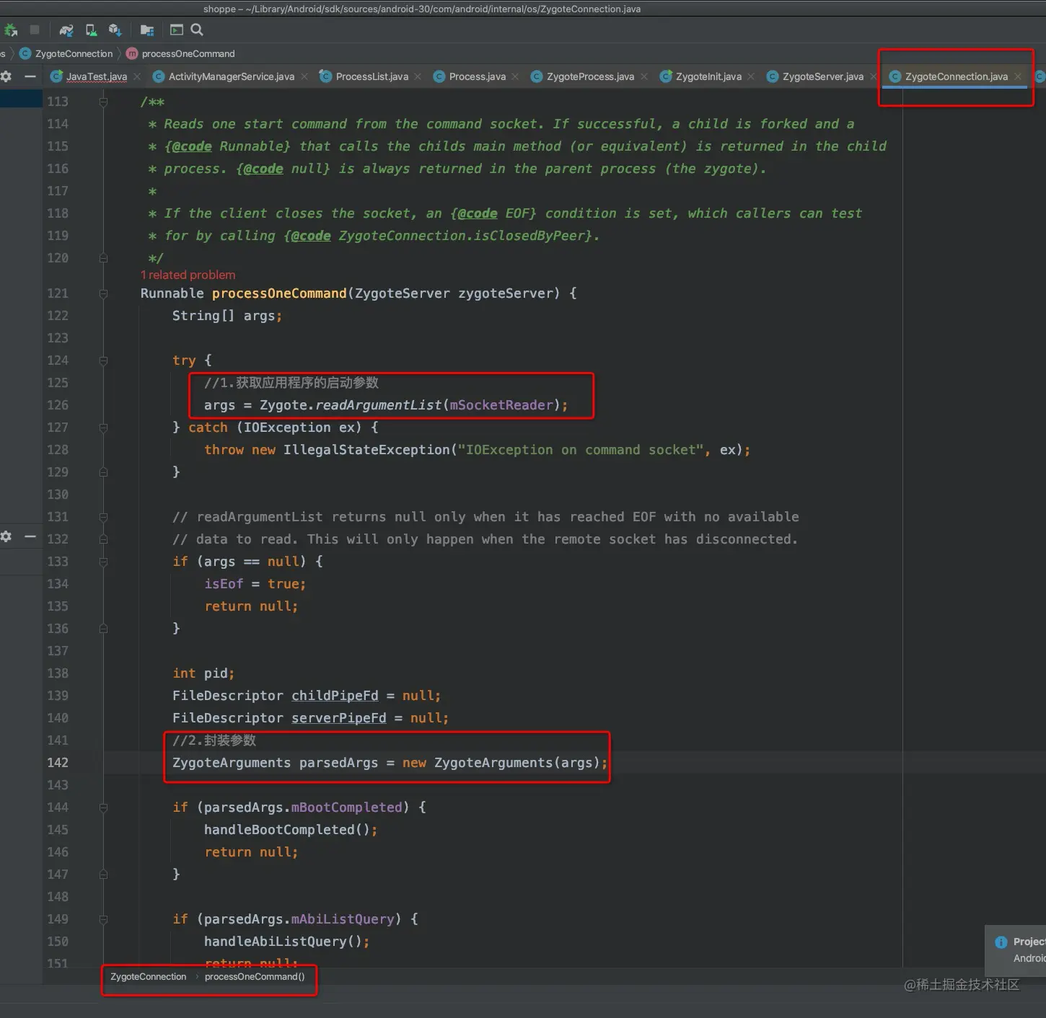Click the '1 related problem' inlay hint
Screen dimensions: 1046x1018
(x=188, y=275)
